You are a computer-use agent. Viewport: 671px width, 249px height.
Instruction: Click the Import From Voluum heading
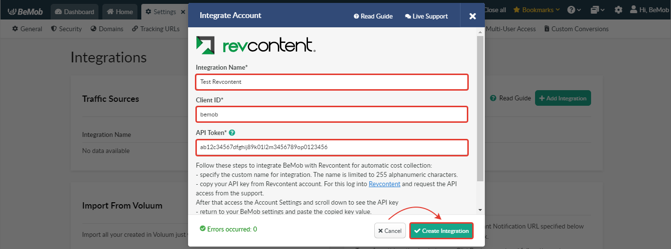coord(122,206)
